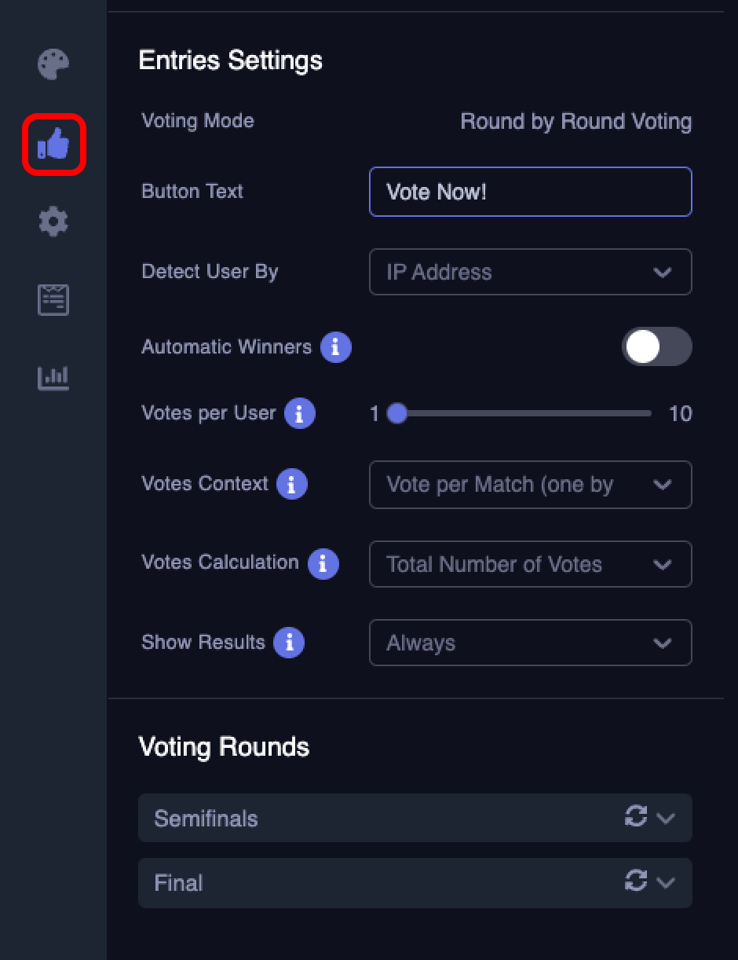Open the Votes Context dropdown
This screenshot has width=738, height=960.
(x=531, y=485)
